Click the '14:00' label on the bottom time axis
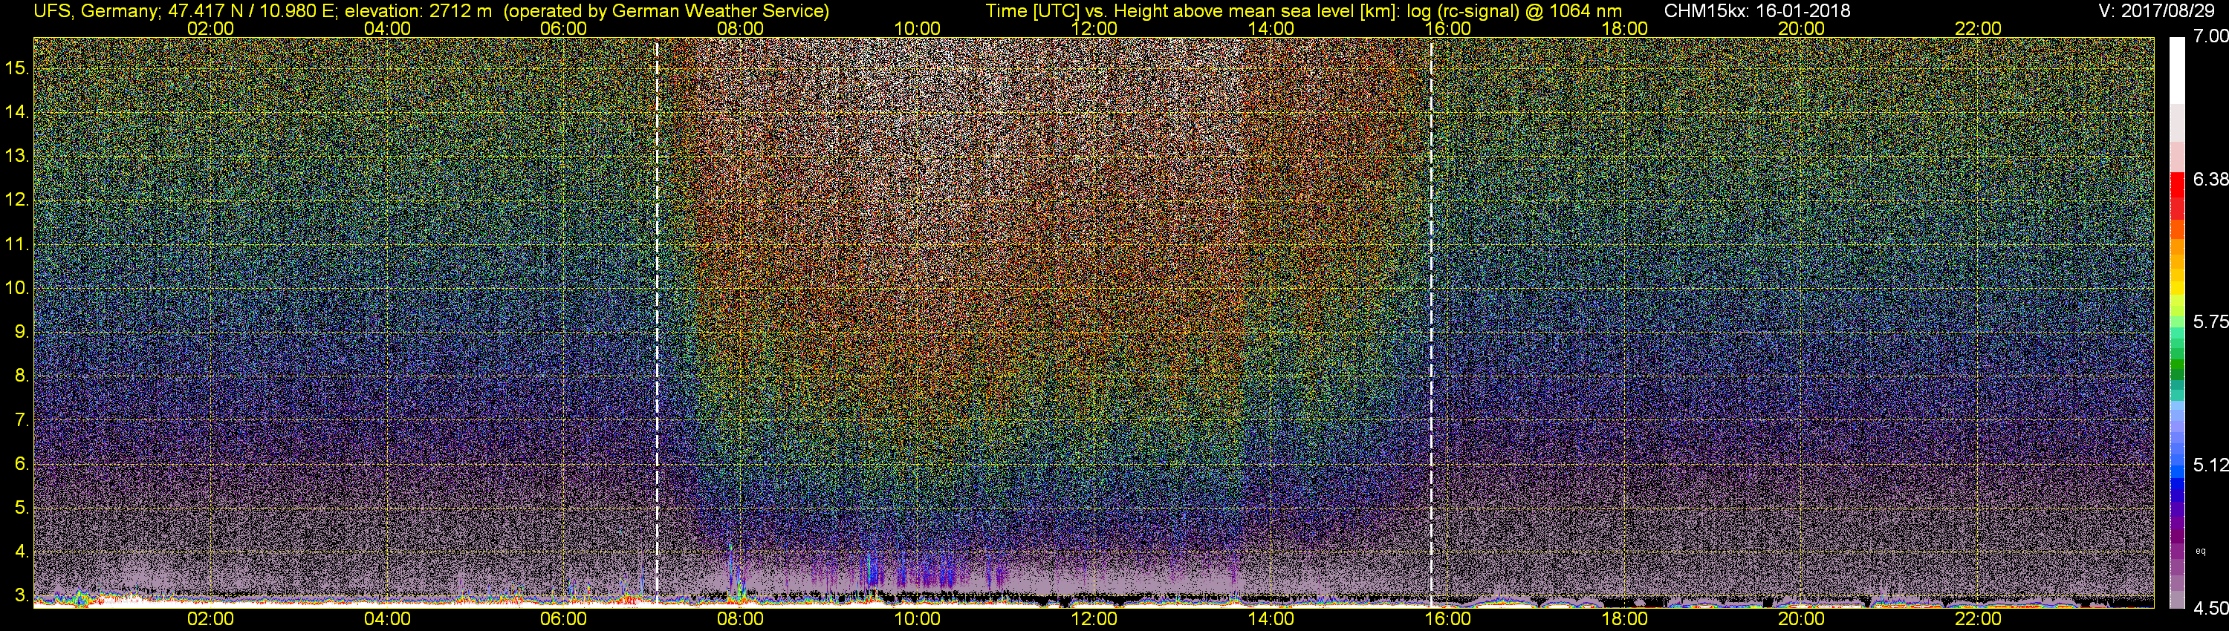Image resolution: width=2229 pixels, height=631 pixels. 1271,620
